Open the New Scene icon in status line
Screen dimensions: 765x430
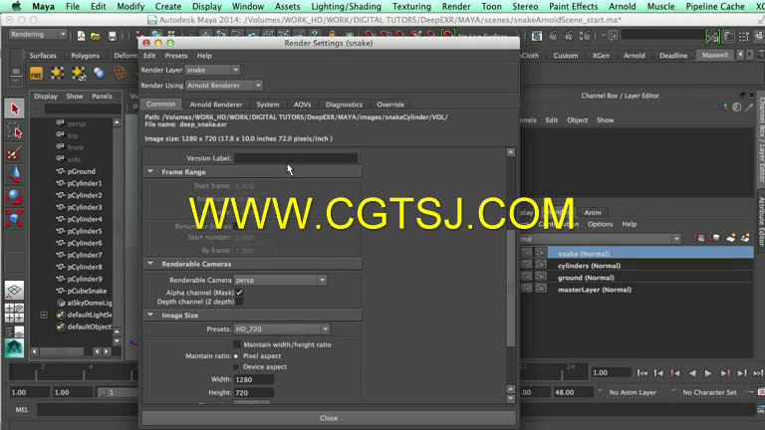[x=81, y=35]
